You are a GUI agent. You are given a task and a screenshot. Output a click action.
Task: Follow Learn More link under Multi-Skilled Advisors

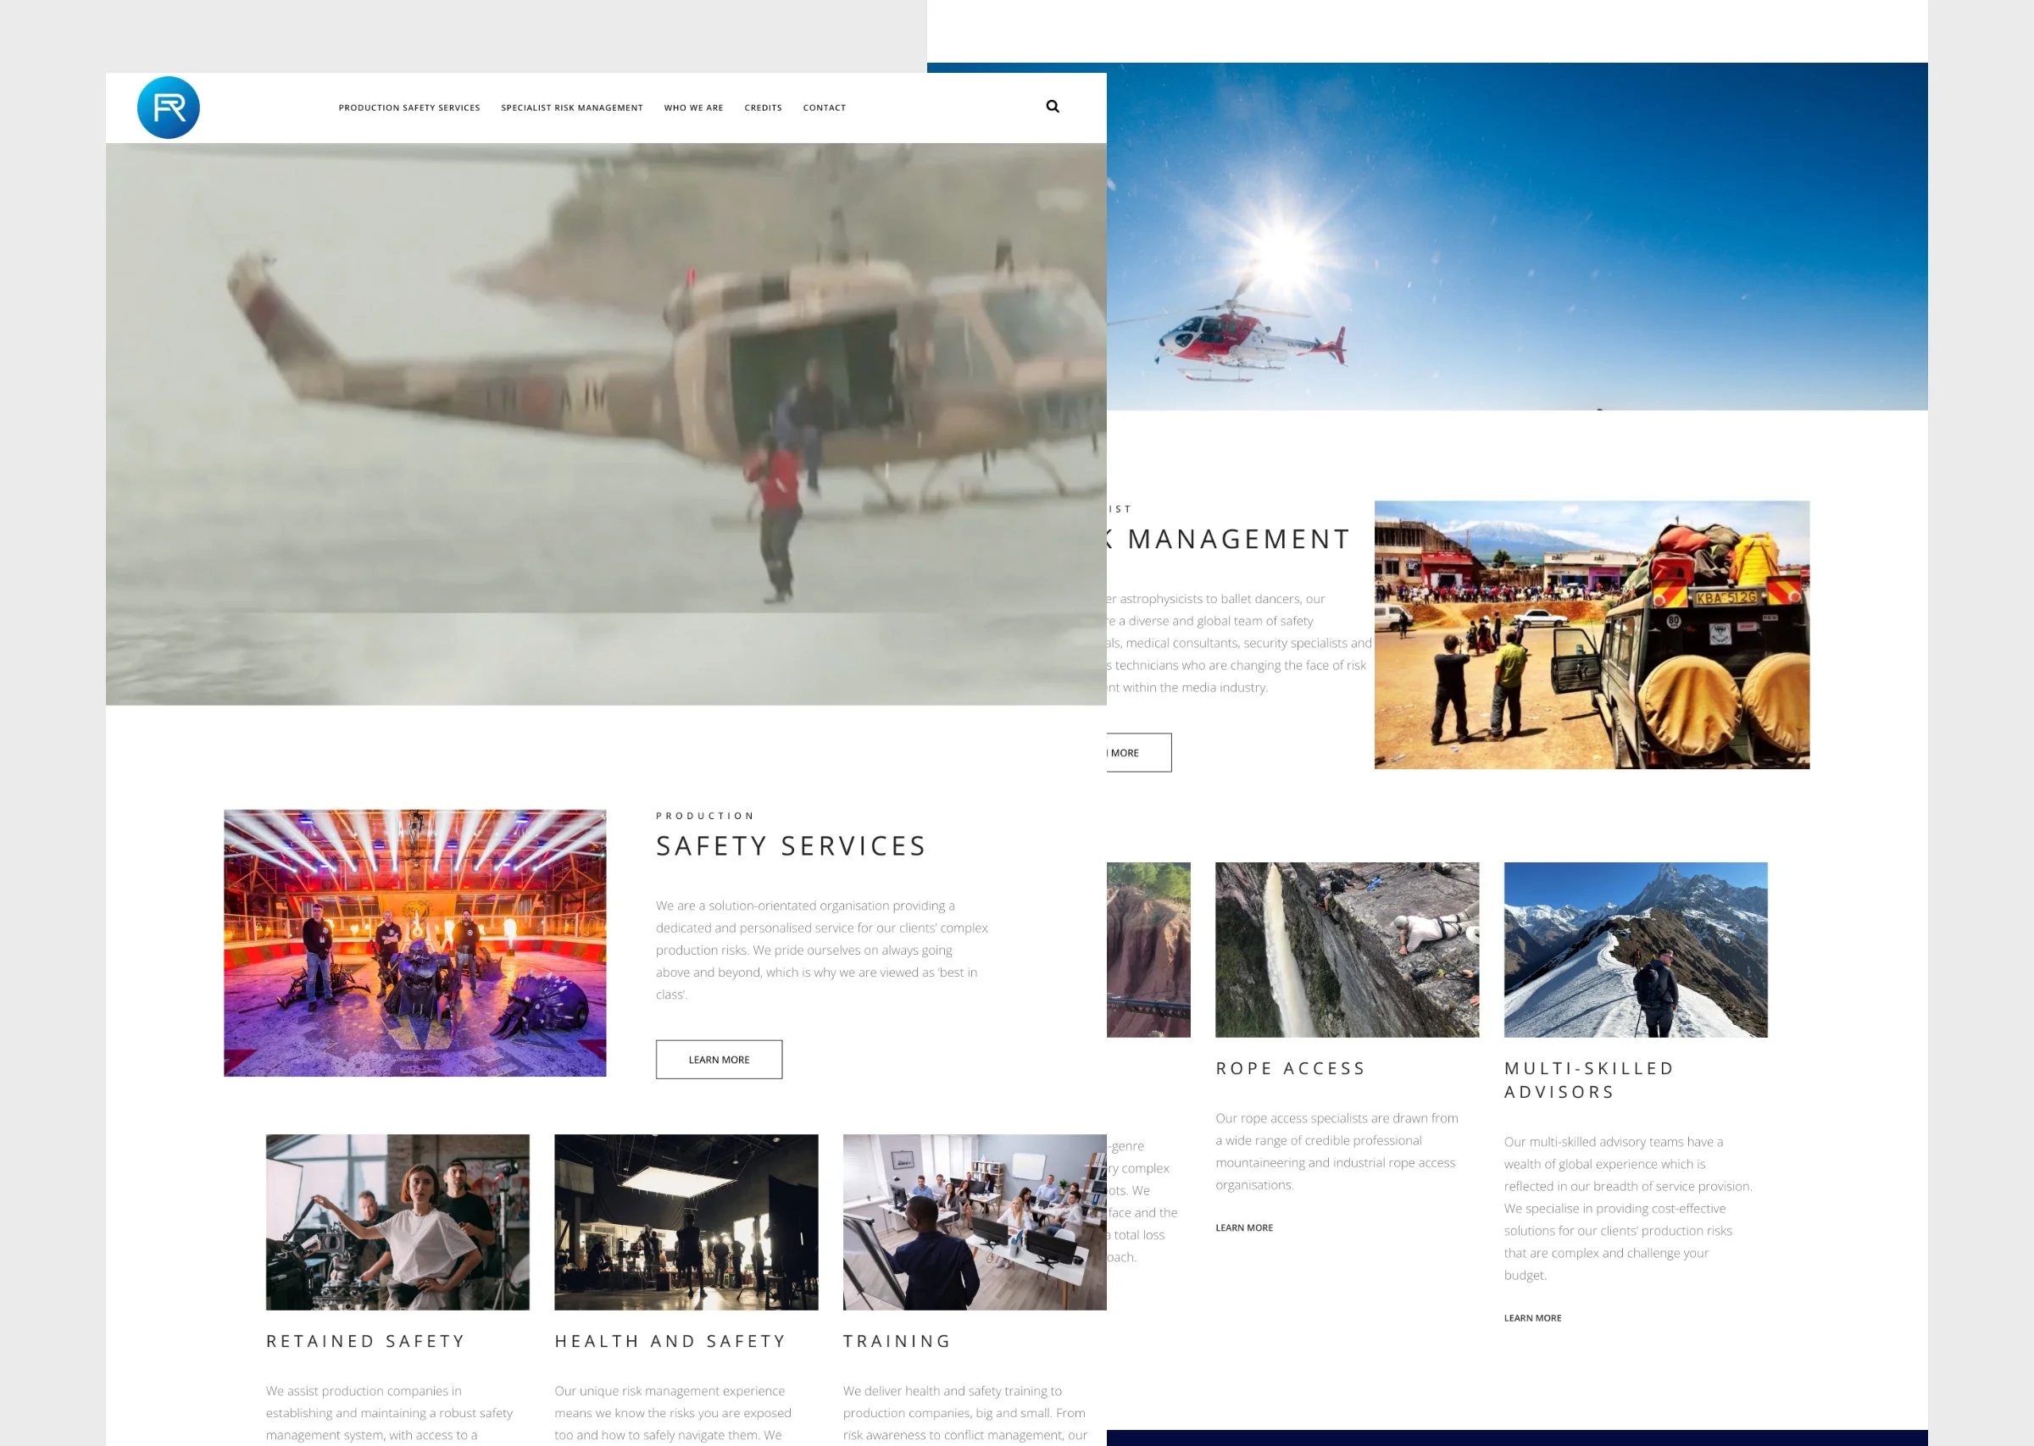point(1532,1318)
